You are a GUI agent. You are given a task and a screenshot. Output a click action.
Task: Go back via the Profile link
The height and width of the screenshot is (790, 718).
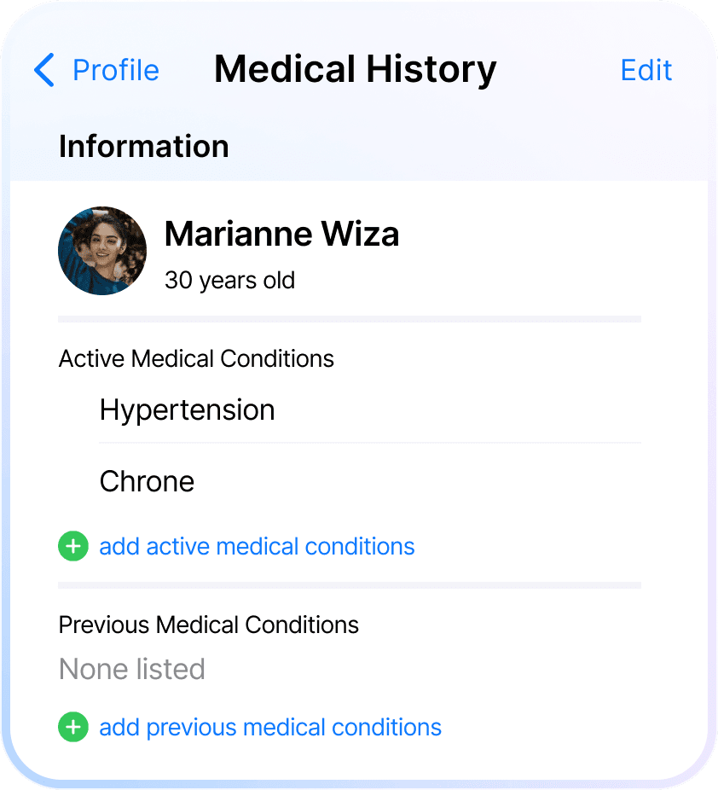[116, 69]
